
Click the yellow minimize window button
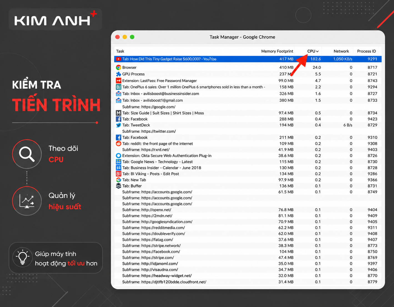(125, 37)
